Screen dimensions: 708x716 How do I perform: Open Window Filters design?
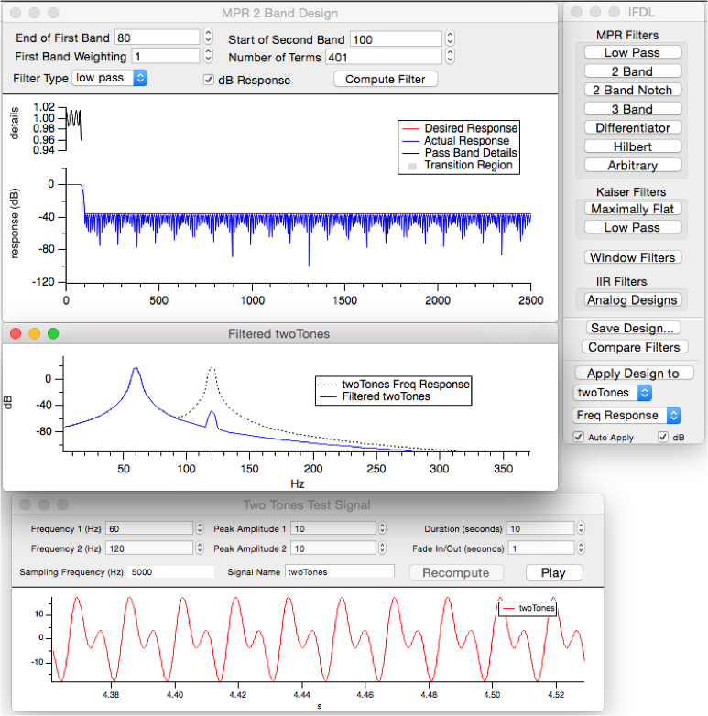(632, 257)
